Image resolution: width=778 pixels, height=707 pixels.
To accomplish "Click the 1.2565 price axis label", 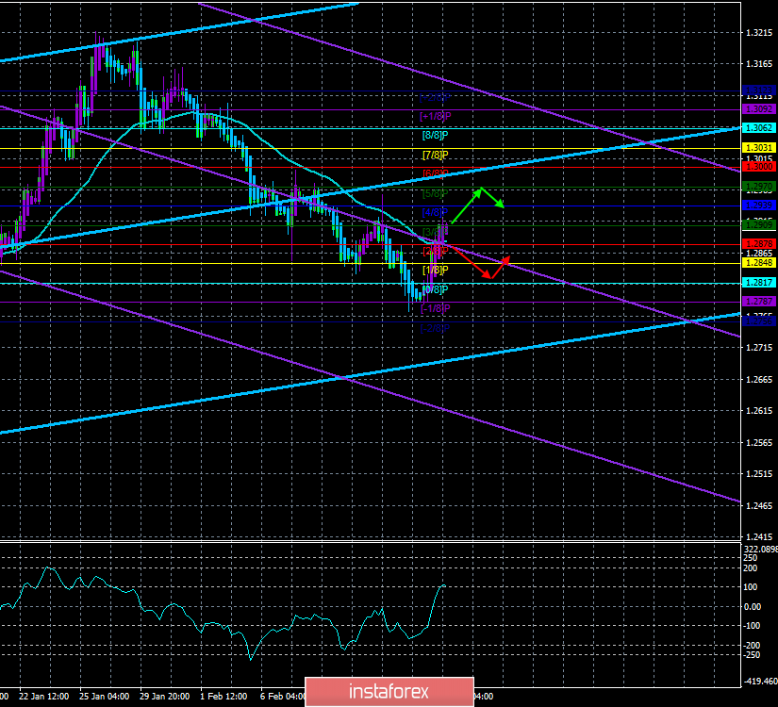I will coord(759,443).
